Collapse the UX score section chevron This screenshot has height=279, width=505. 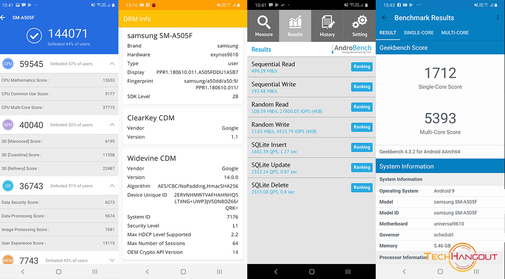[112, 186]
